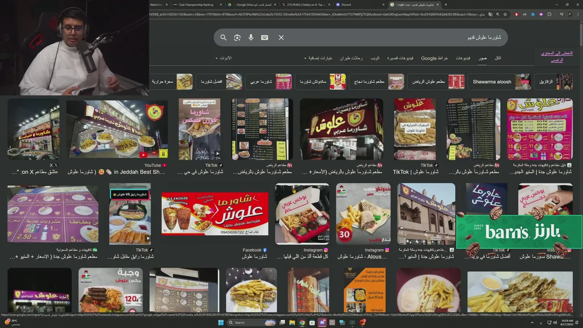Select the الزقازيق suggestion chip
Screen dimensions: 583x328
tap(553, 82)
